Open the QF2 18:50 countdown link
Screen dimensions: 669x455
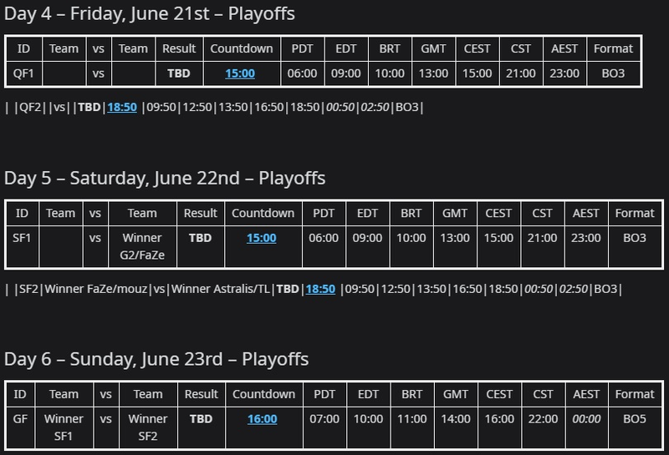(122, 107)
